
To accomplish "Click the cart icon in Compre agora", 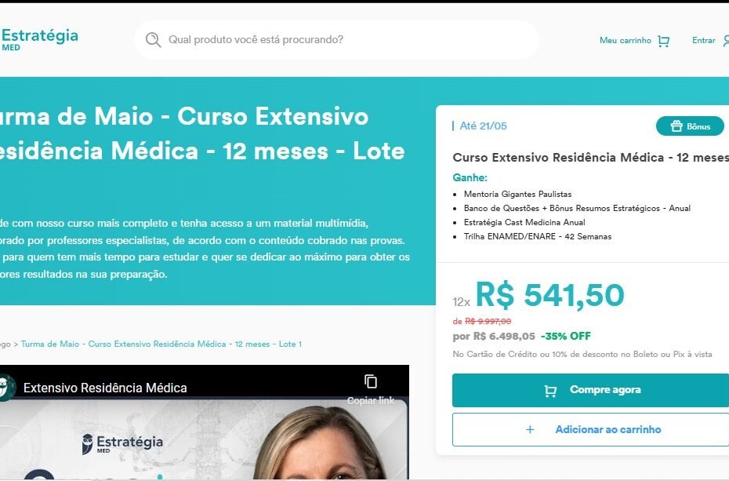I will pos(550,390).
